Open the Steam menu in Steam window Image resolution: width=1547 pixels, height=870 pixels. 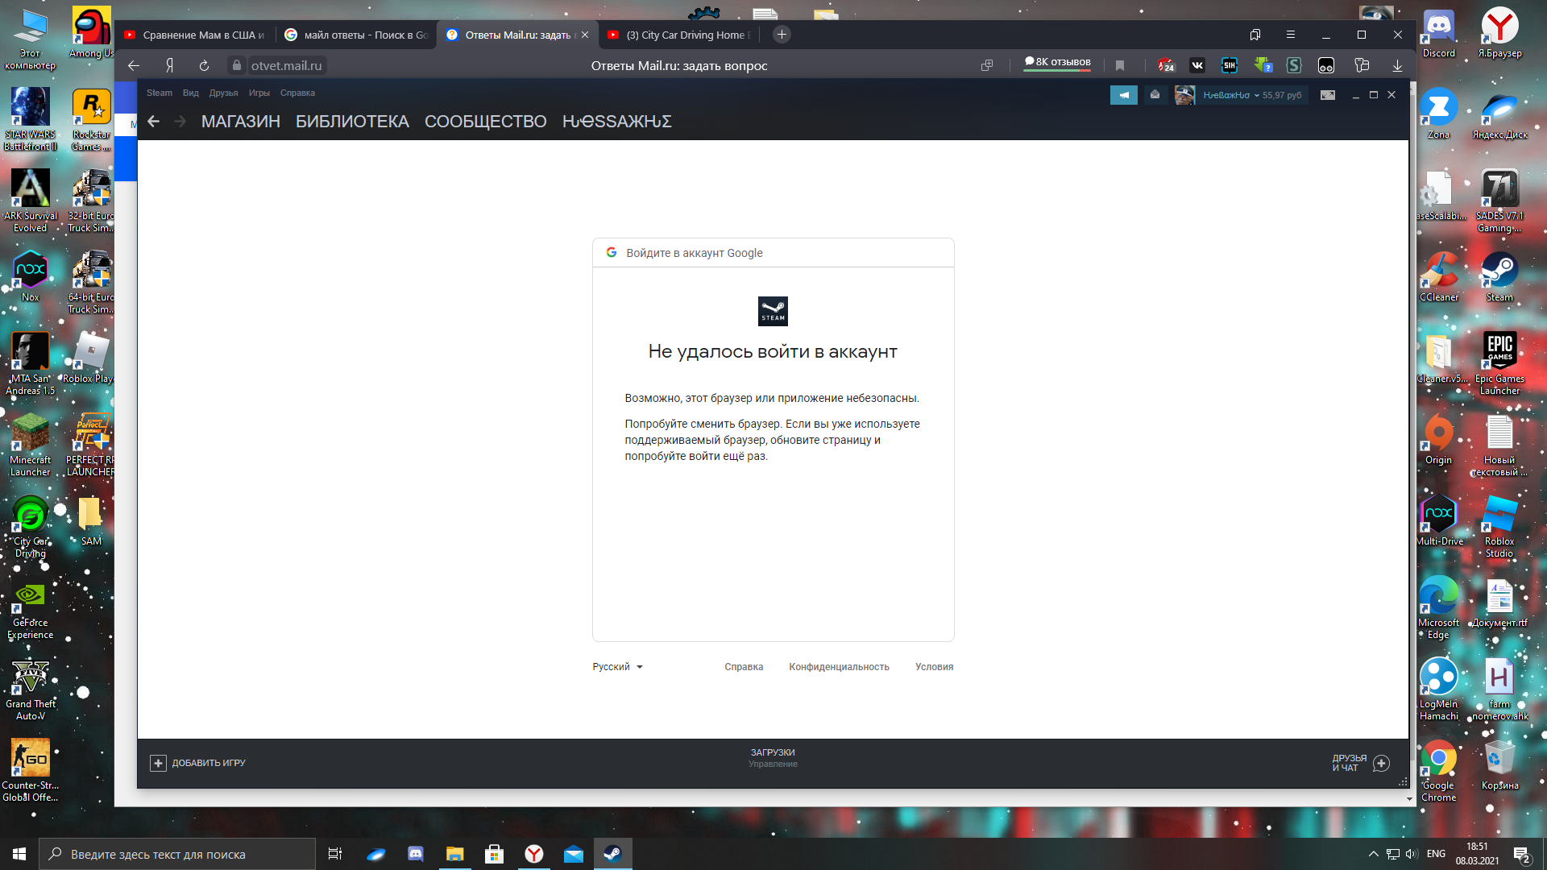[x=159, y=93]
